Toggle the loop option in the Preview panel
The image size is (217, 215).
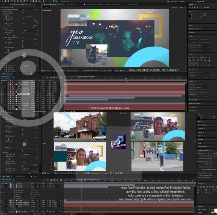point(205,8)
